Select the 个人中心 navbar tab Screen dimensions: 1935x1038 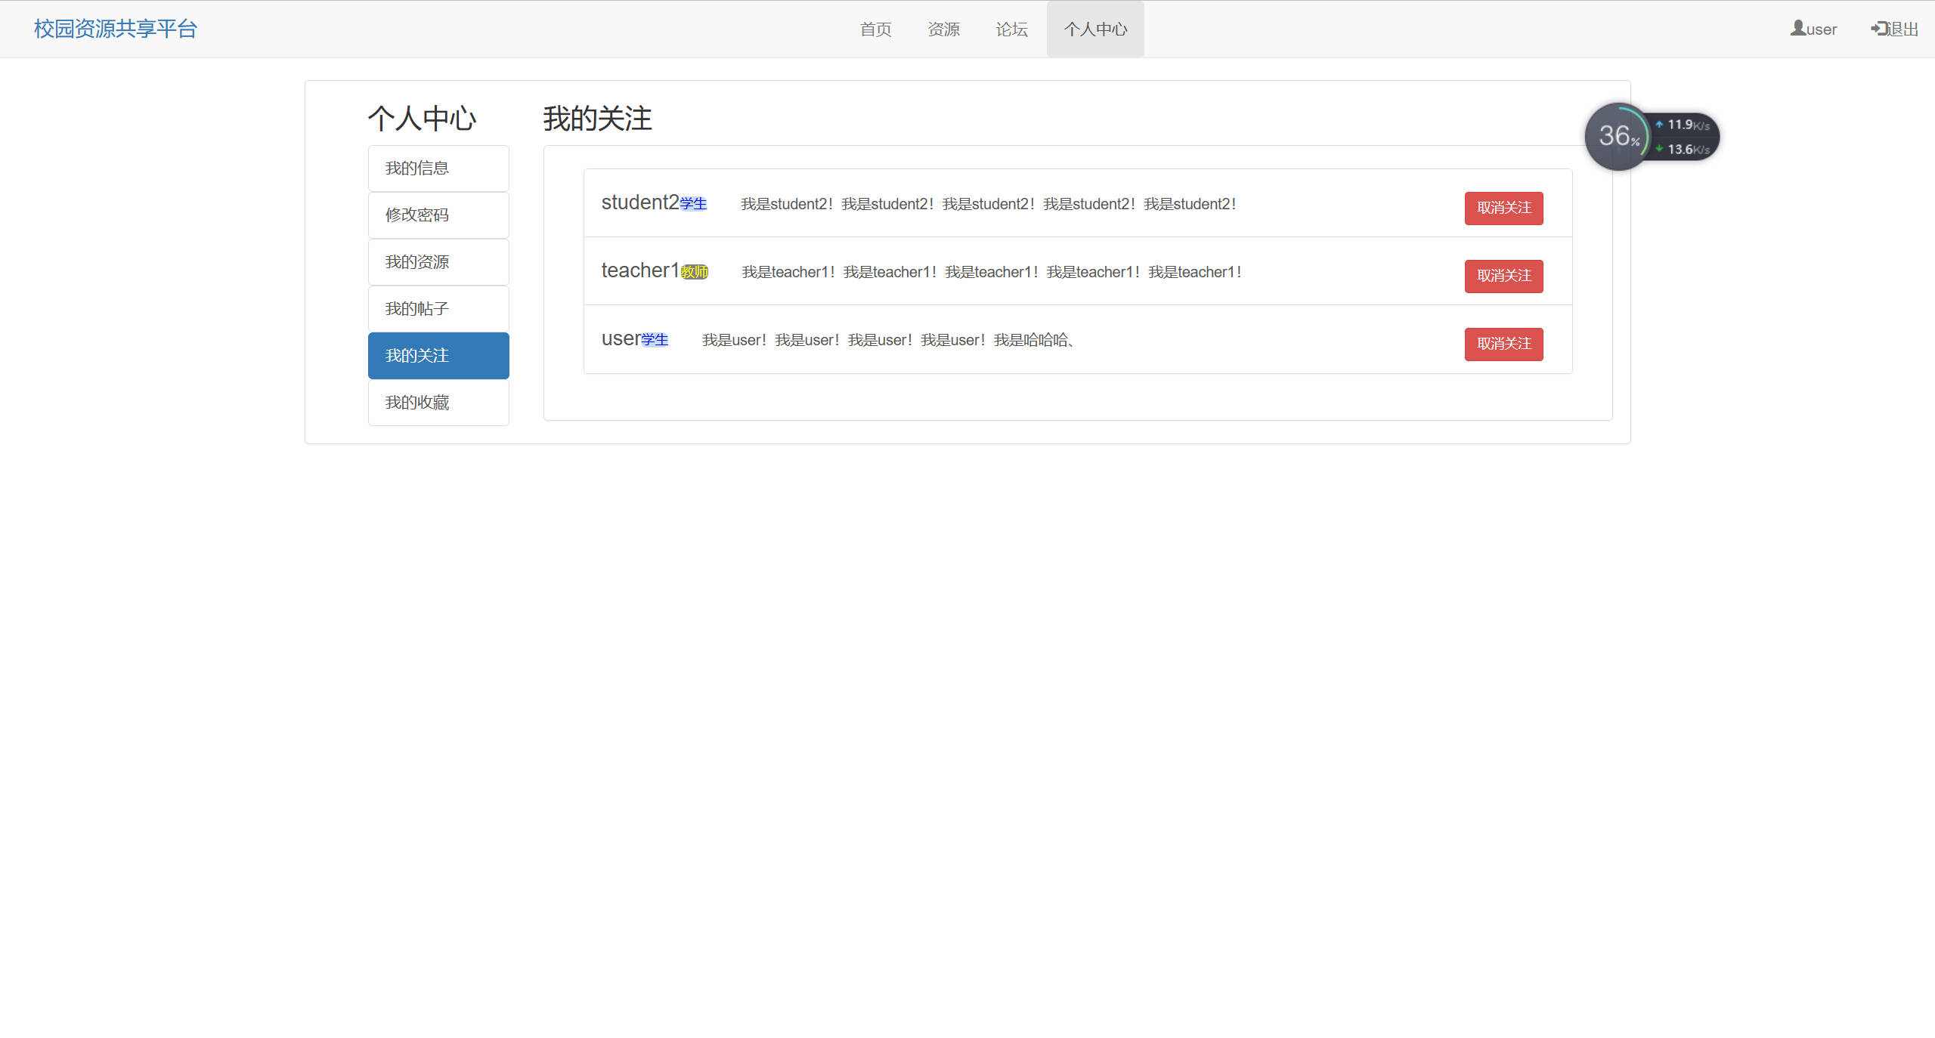pyautogui.click(x=1094, y=29)
